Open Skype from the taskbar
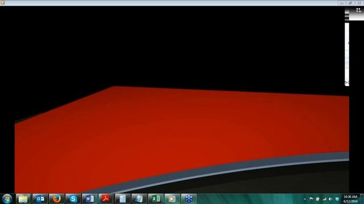The image size is (364, 204). pos(73,199)
